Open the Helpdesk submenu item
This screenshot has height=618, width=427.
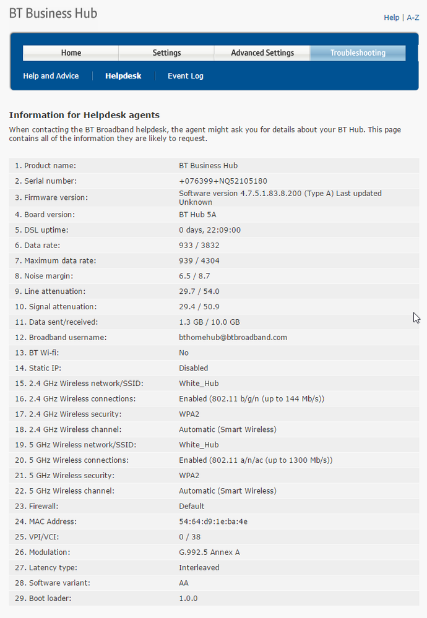123,76
